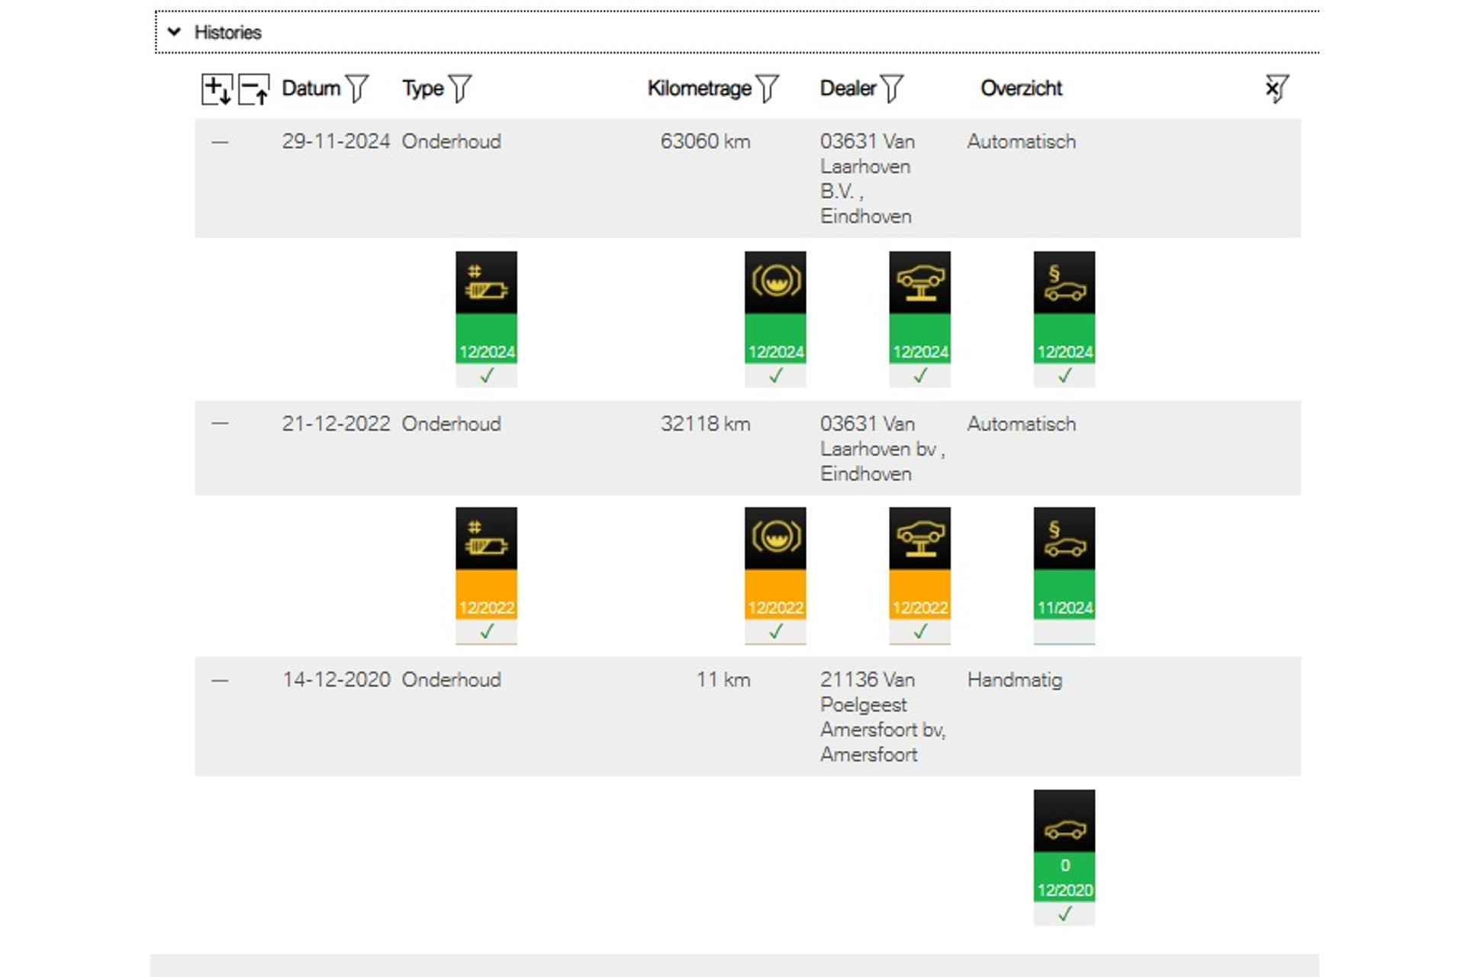1465x977 pixels.
Task: Click the 12/2020 delivery inspection car icon
Action: 1064,846
